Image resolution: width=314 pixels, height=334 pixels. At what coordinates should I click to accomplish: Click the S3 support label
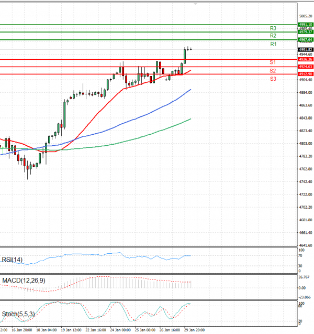[273, 79]
